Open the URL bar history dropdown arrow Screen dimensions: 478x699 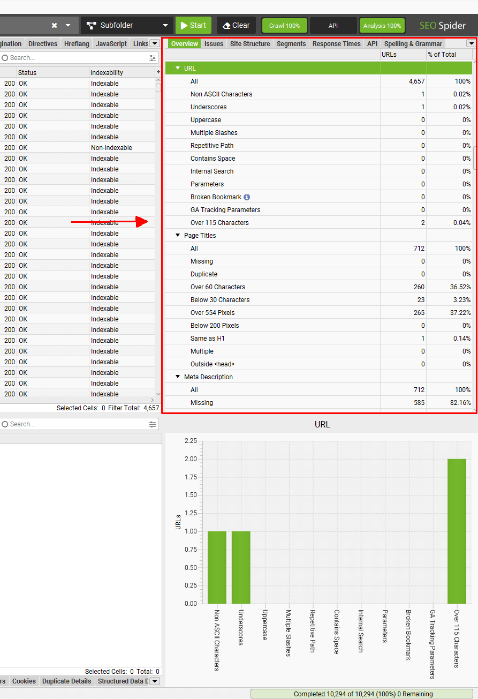(68, 25)
